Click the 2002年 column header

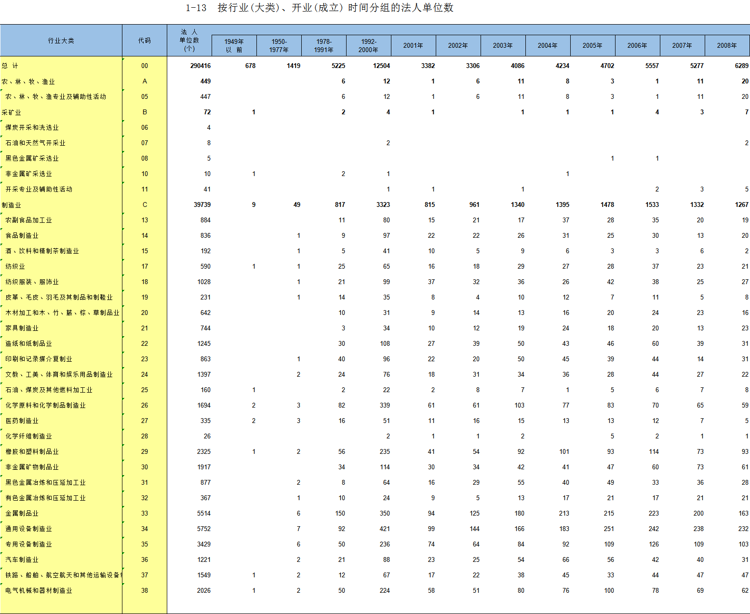pyautogui.click(x=458, y=46)
